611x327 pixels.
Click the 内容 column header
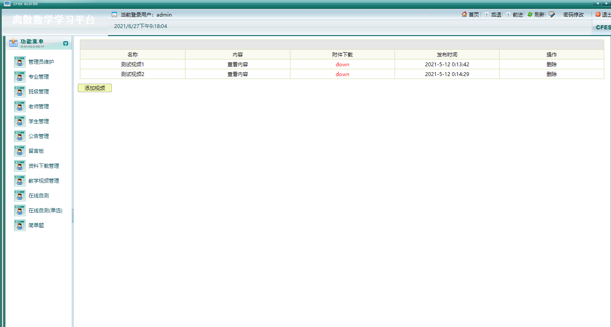(238, 55)
